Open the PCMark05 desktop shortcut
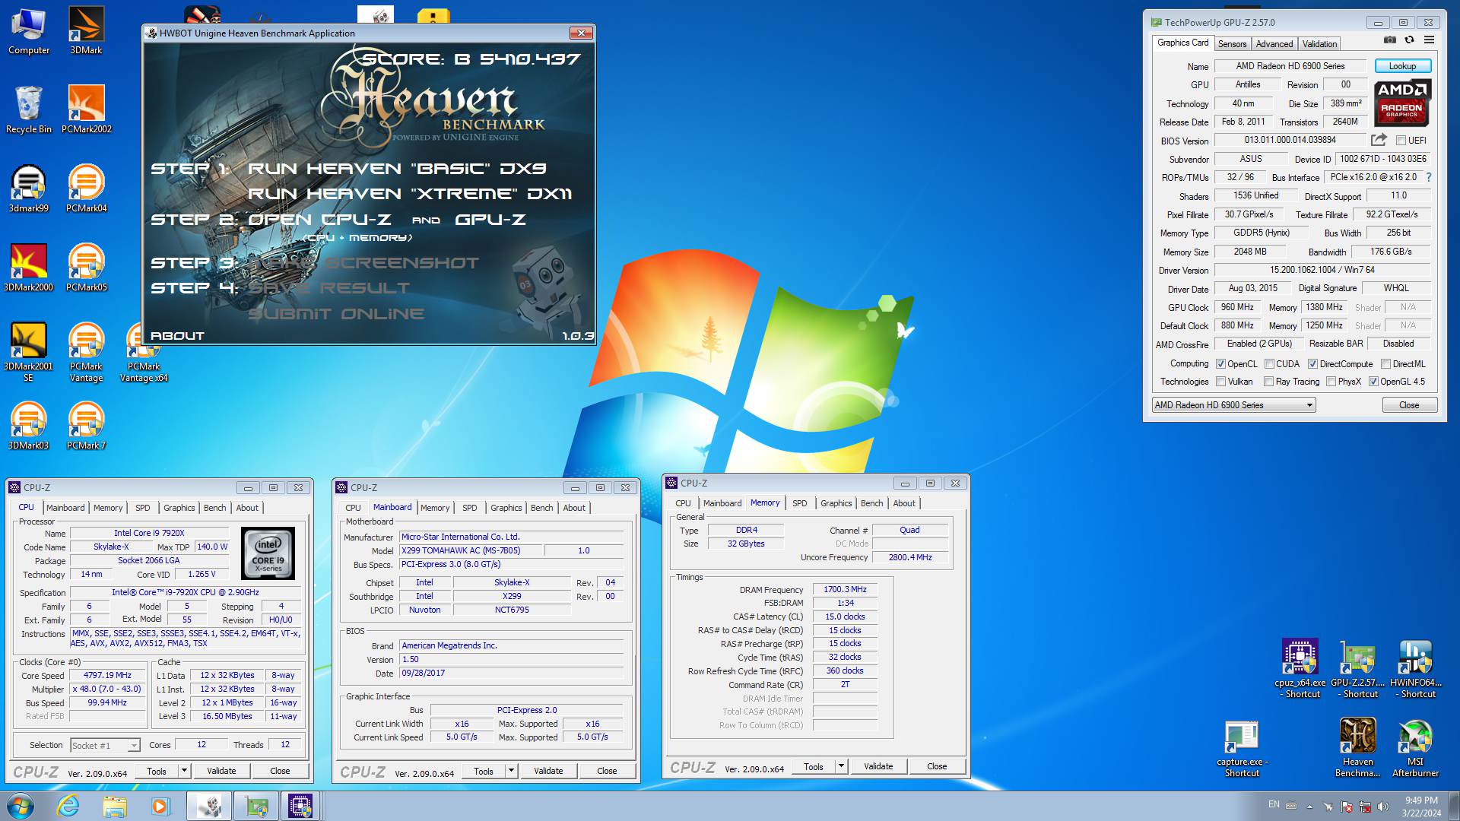The height and width of the screenshot is (821, 1460). 86,268
